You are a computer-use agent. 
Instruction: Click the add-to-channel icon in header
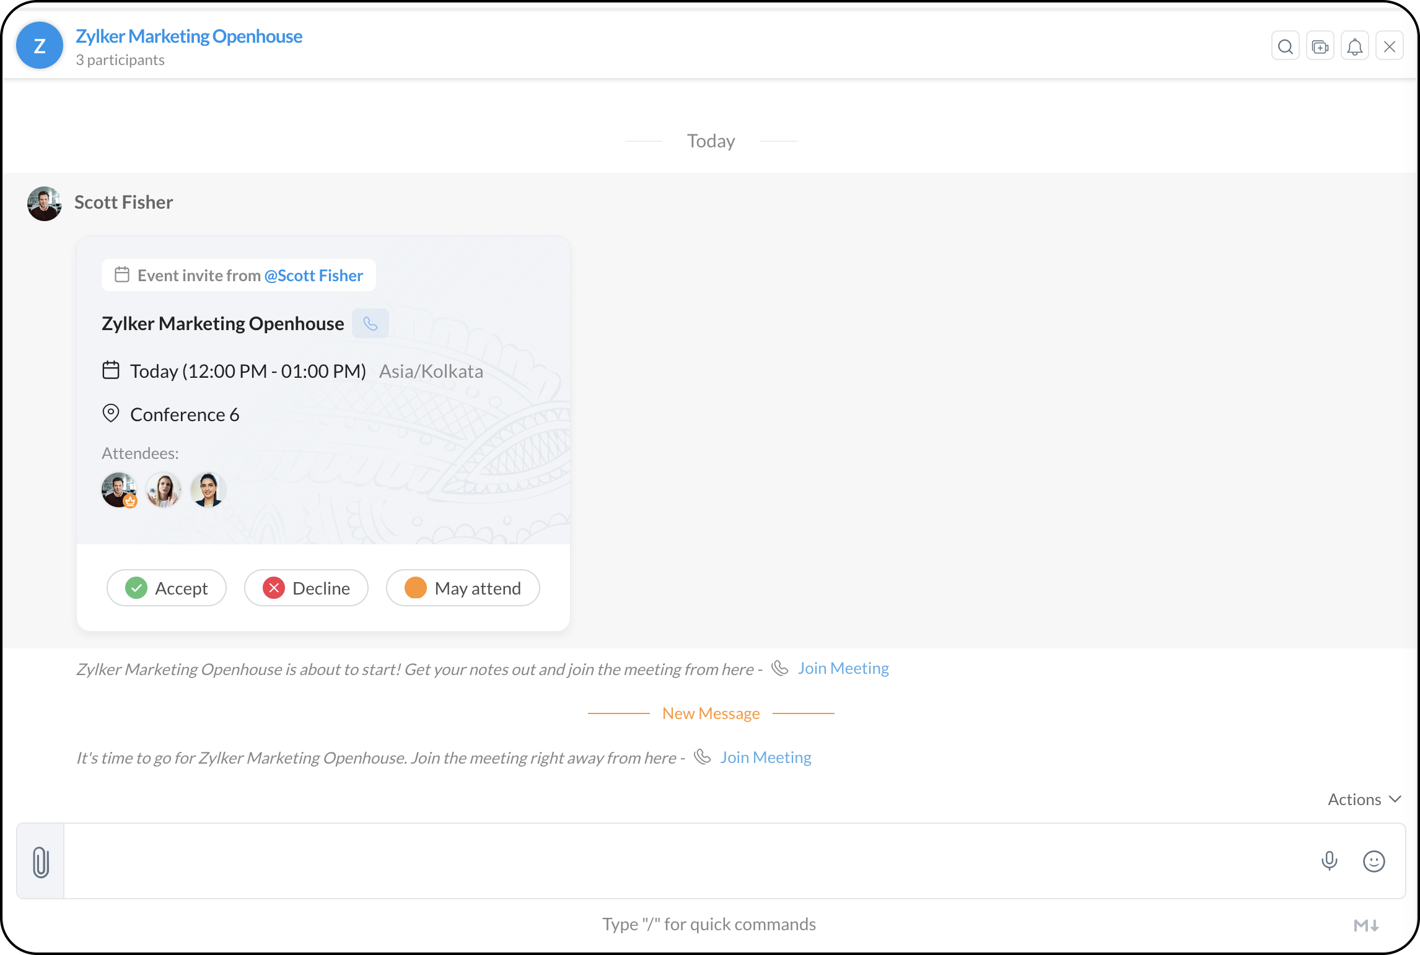(x=1320, y=46)
